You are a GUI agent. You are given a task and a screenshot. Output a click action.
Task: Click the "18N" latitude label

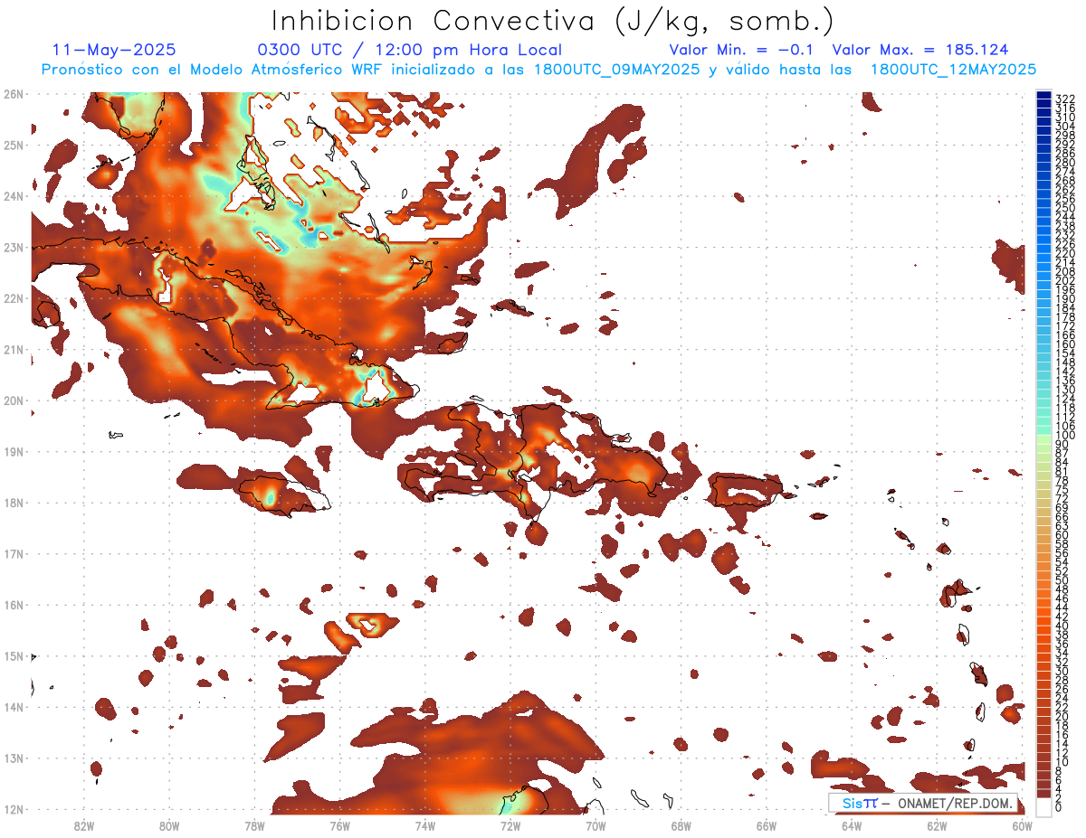13,502
